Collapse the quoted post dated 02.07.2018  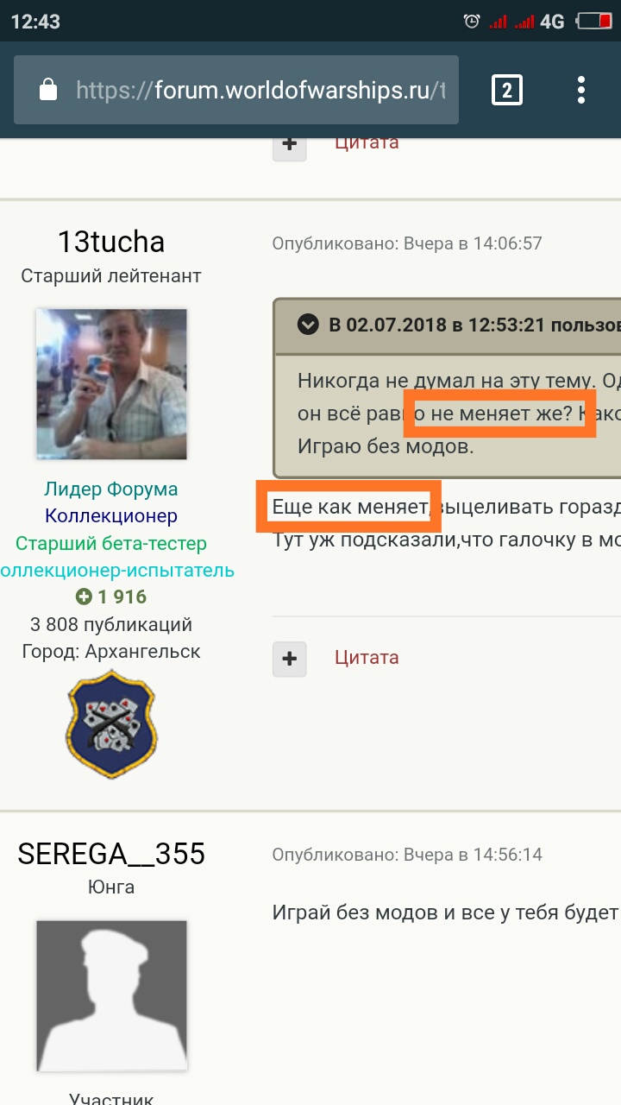pyautogui.click(x=308, y=325)
